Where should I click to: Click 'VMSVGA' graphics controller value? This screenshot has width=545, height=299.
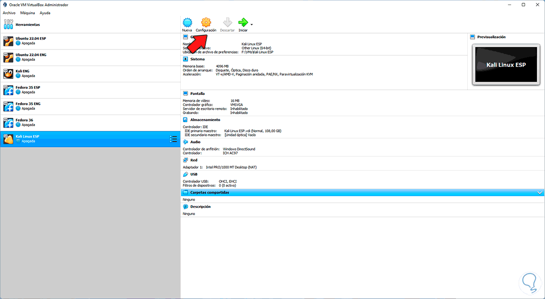(236, 104)
